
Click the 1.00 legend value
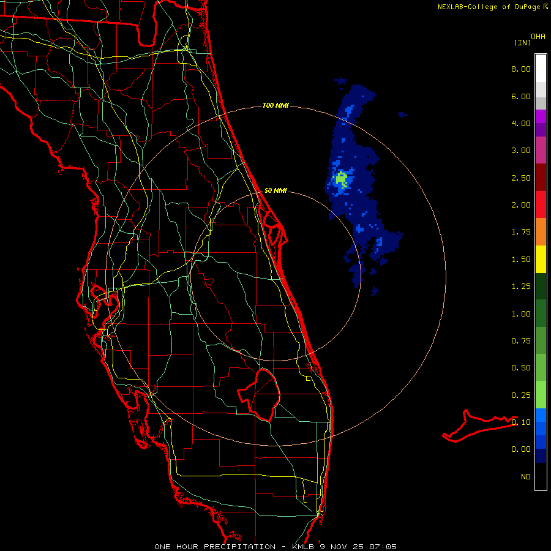pyautogui.click(x=521, y=314)
